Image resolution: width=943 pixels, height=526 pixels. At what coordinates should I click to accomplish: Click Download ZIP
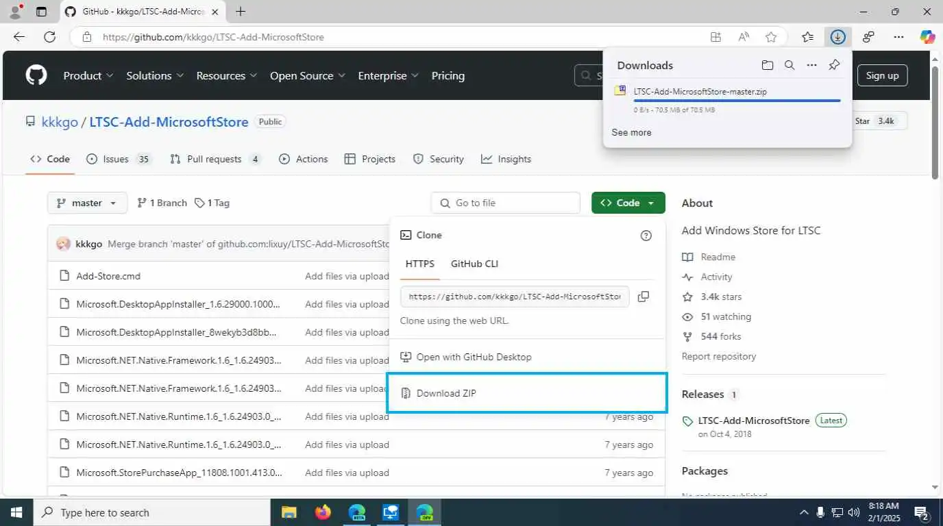[527, 393]
